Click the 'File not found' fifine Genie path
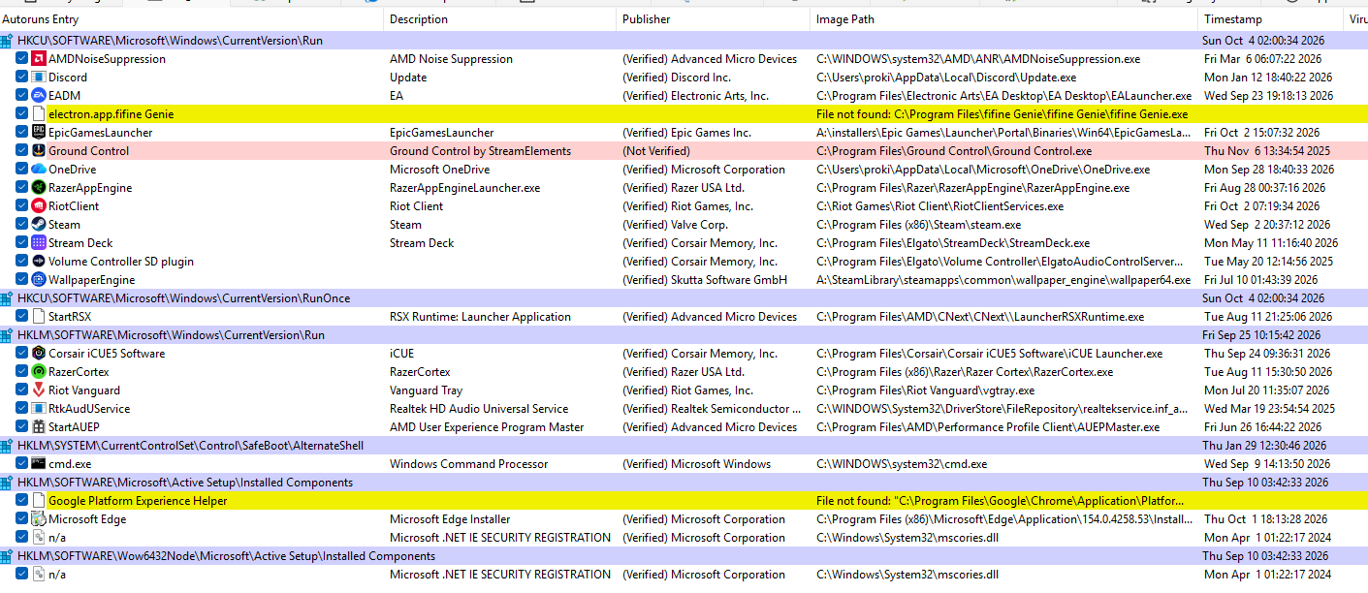 [x=1002, y=114]
